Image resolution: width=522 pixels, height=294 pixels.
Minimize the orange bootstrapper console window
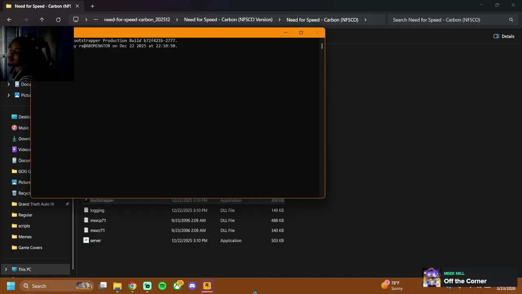pos(285,33)
